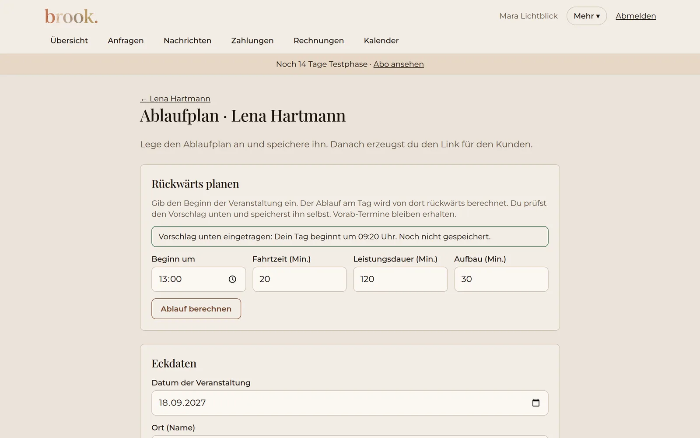Open the Zahlungen page
Viewport: 700px width, 438px height.
(x=252, y=41)
